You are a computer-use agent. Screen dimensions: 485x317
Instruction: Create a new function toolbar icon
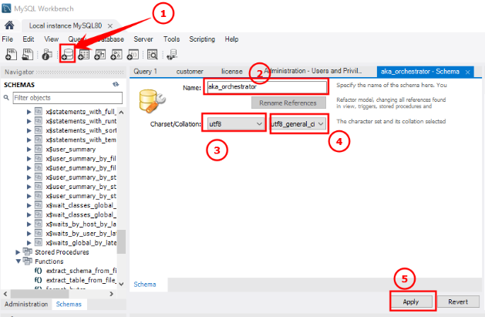pyautogui.click(x=133, y=55)
